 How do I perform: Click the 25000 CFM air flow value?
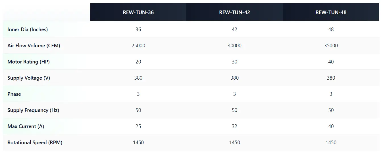(x=138, y=46)
